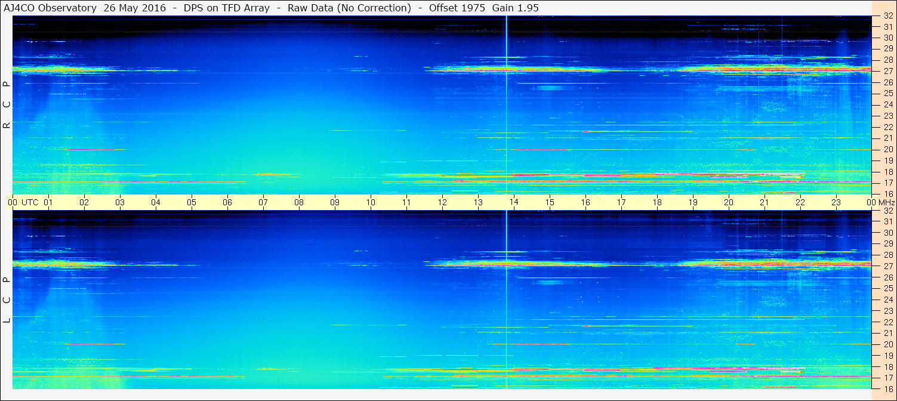Click the 18 MHz label of the LCP panel
897x401 pixels.
[888, 367]
